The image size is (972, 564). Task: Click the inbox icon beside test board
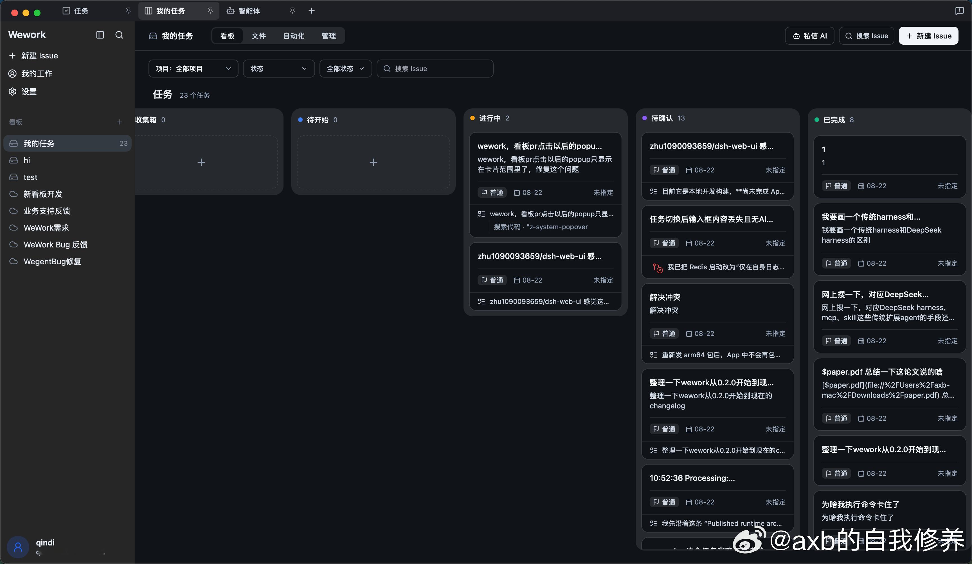click(x=13, y=177)
